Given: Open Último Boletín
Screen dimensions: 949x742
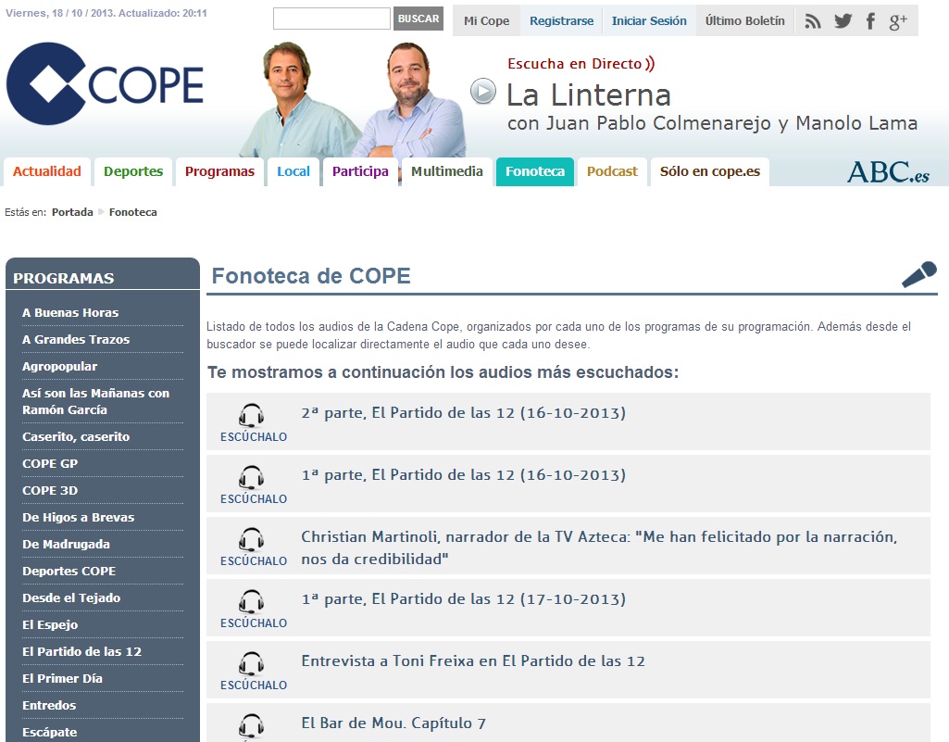Looking at the screenshot, I should [x=745, y=20].
